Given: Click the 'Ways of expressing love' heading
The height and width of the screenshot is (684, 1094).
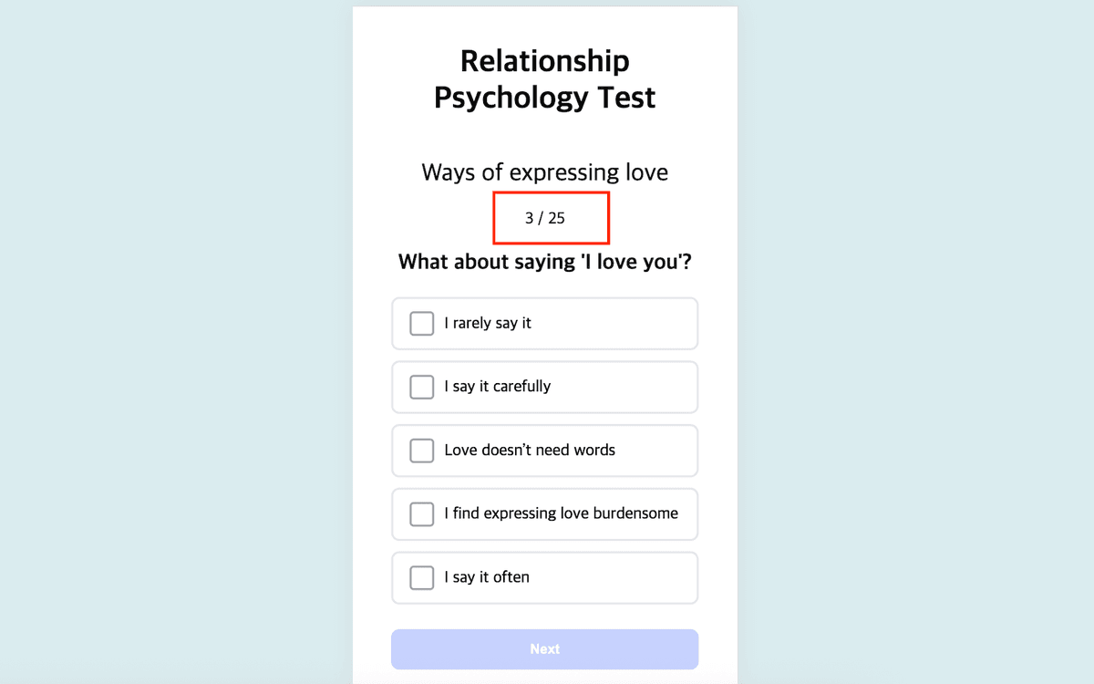Looking at the screenshot, I should point(545,172).
